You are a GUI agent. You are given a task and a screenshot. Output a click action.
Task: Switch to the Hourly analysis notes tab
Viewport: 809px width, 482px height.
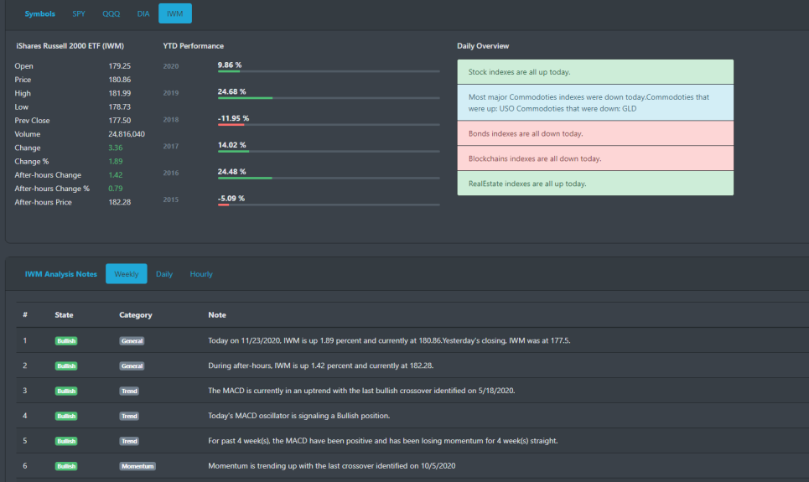pos(201,274)
